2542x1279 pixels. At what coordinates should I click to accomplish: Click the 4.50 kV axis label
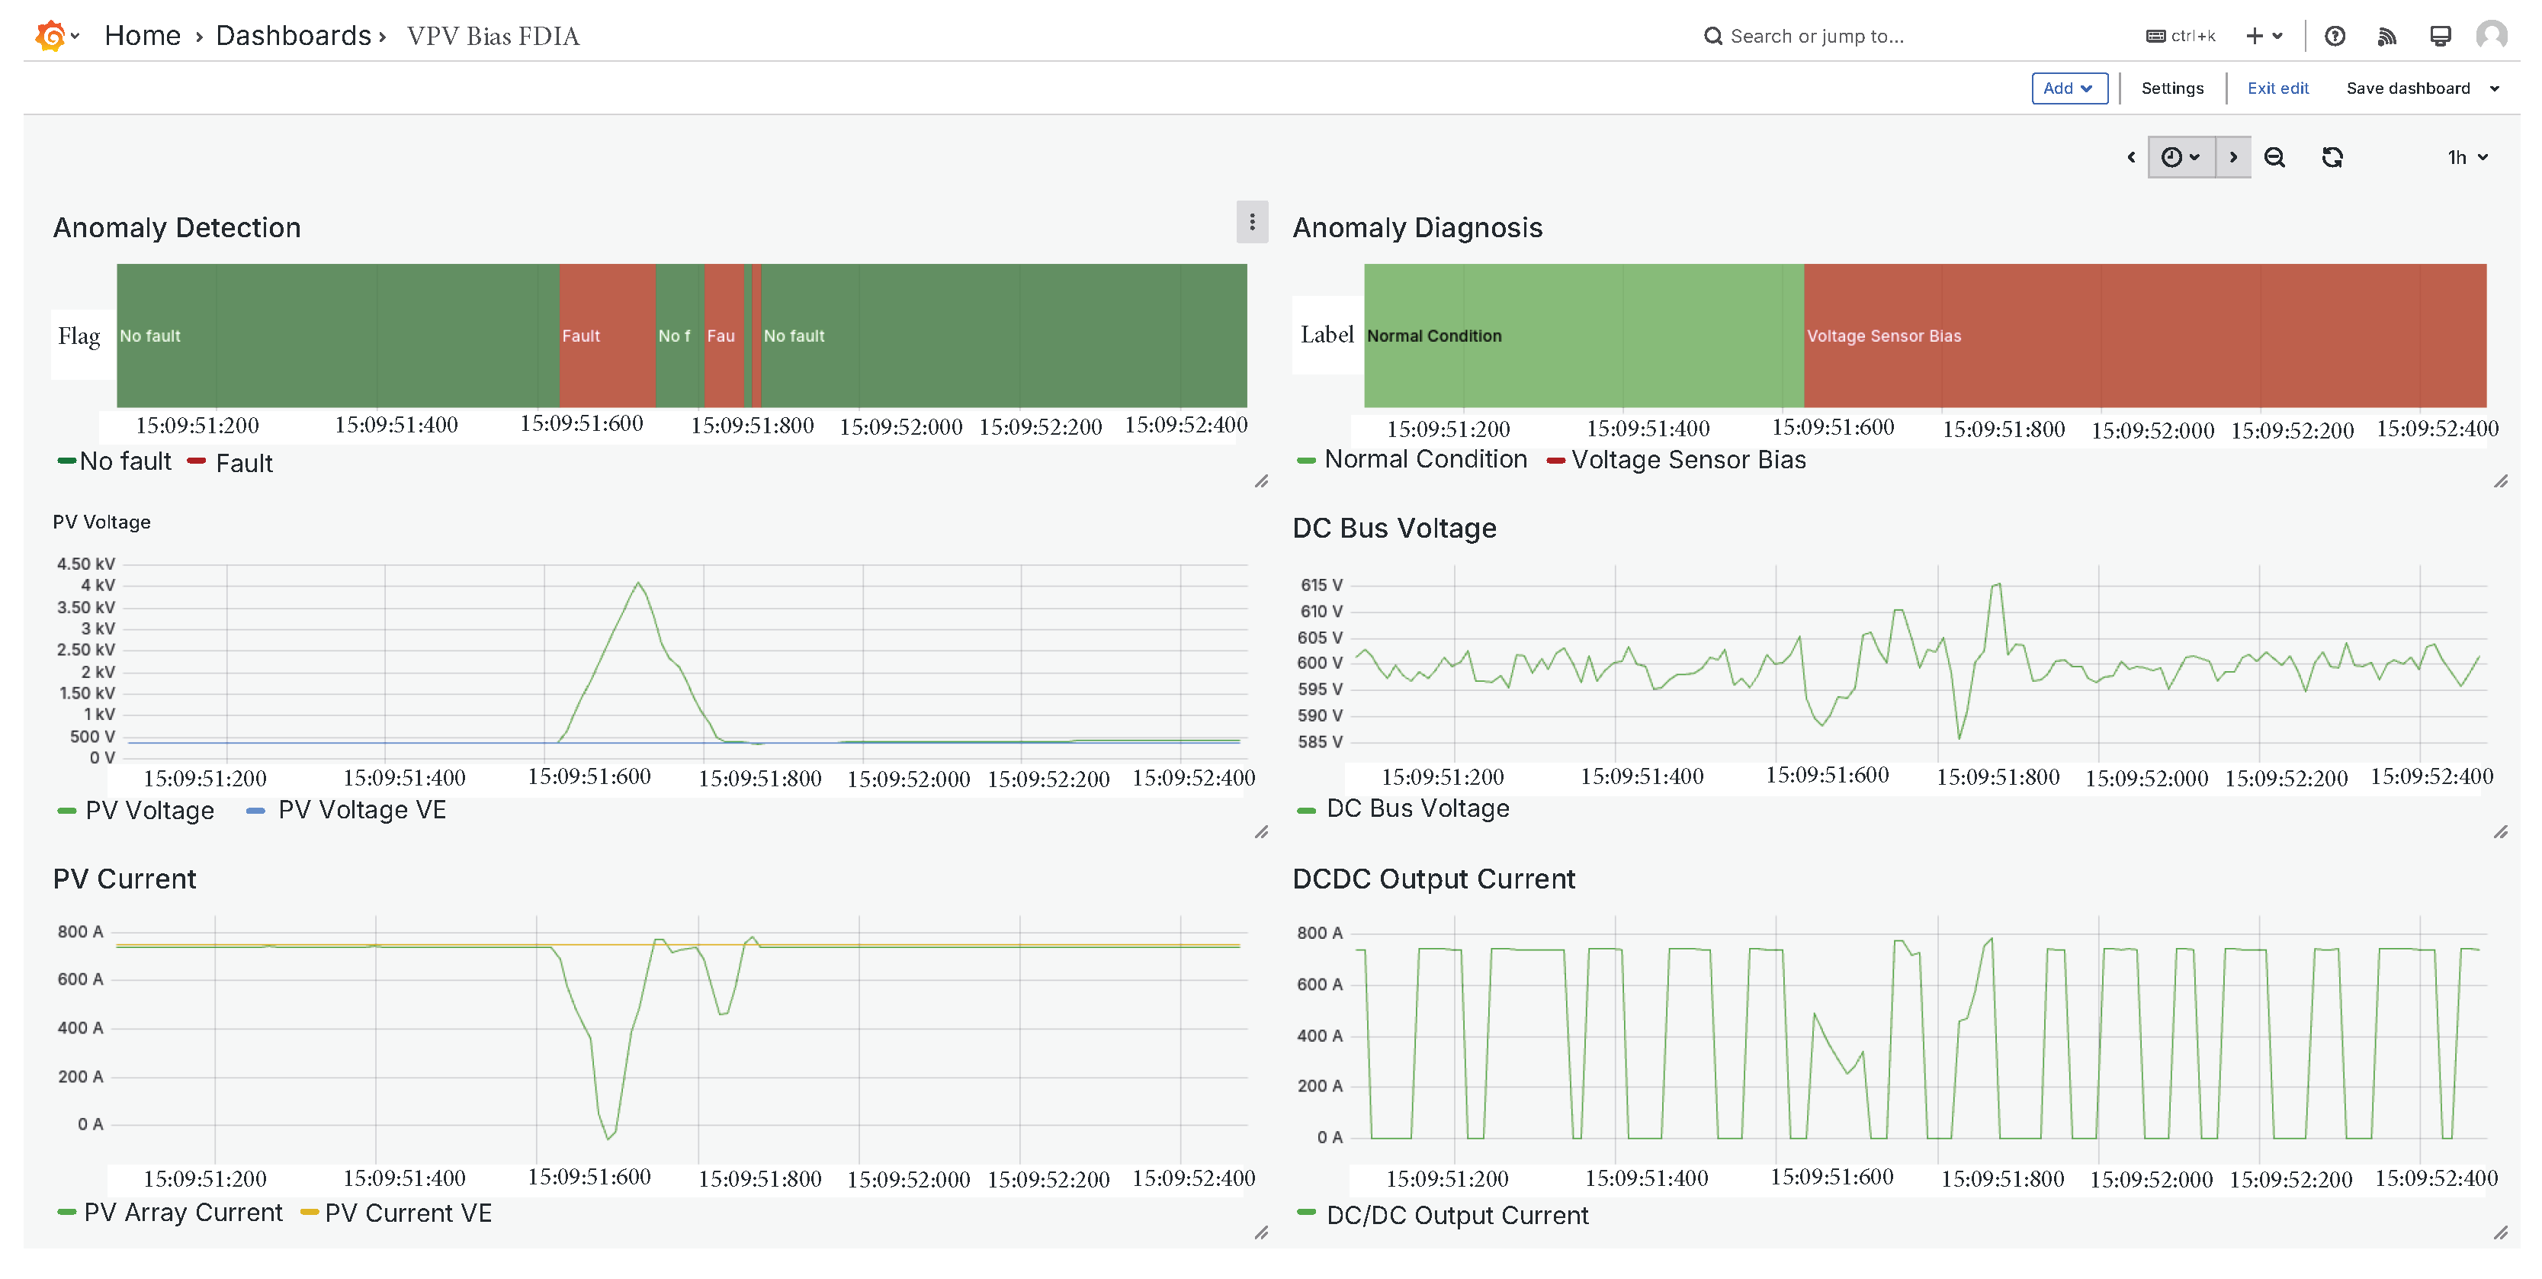(x=85, y=564)
